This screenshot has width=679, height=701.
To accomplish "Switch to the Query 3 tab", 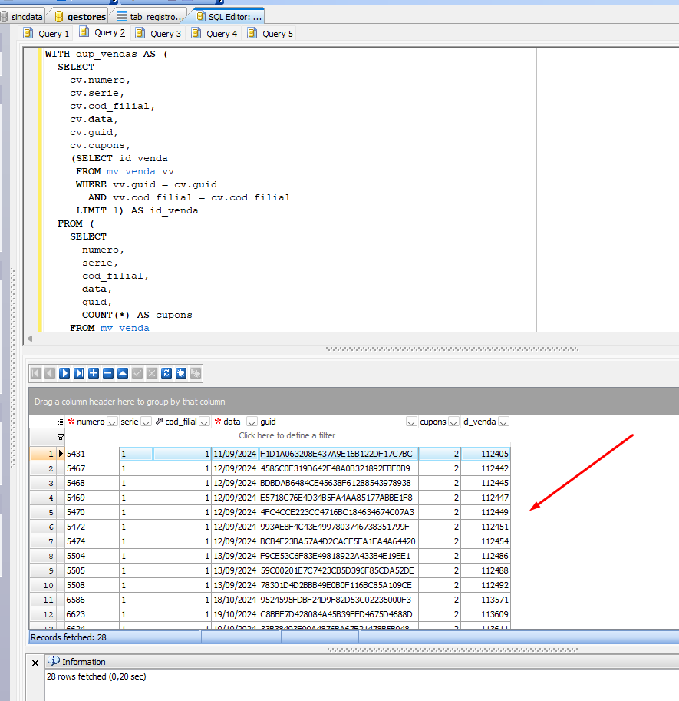I will pyautogui.click(x=159, y=33).
